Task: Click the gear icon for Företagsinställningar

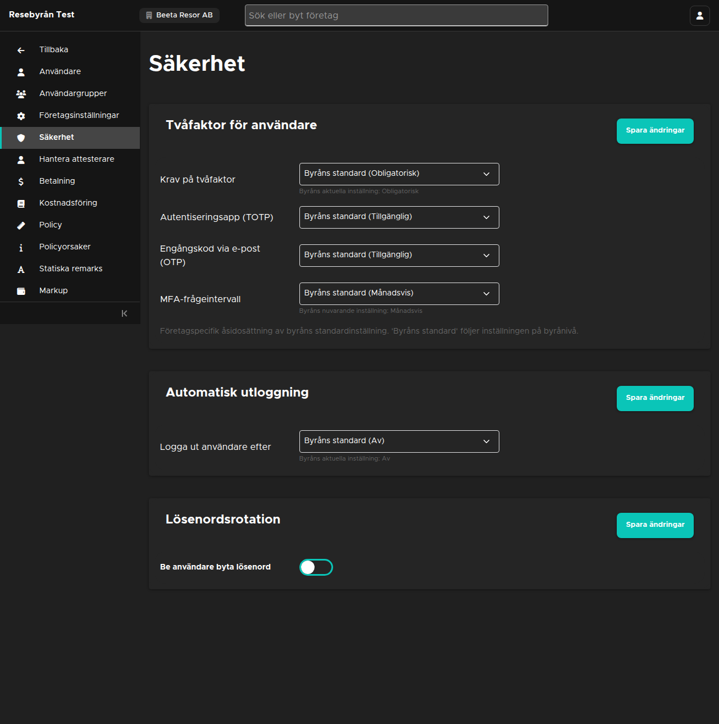Action: [x=21, y=116]
